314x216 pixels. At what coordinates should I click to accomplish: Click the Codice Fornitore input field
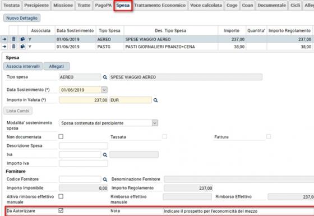80,179
